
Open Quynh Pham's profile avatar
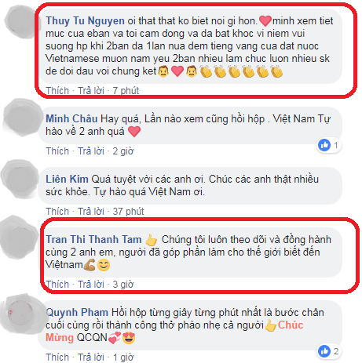pyautogui.click(x=21, y=314)
